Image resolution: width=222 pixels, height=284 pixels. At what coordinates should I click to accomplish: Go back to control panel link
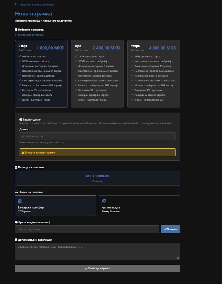(34, 4)
